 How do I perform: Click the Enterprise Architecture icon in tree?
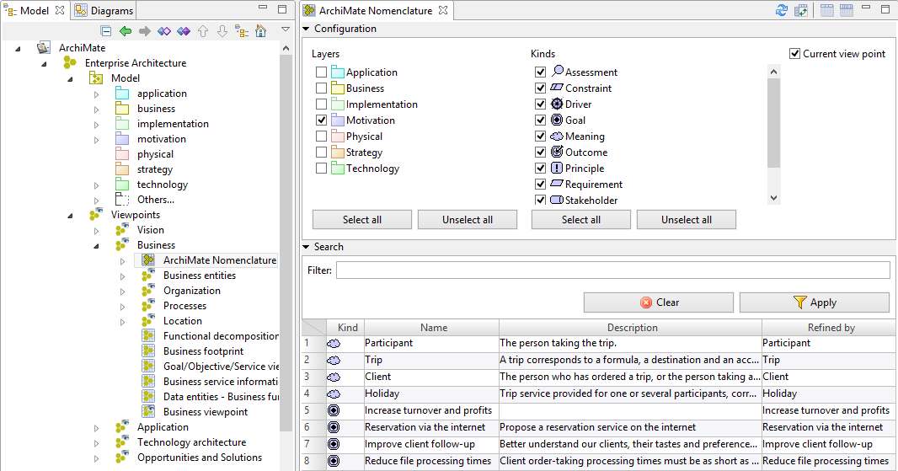click(x=70, y=62)
